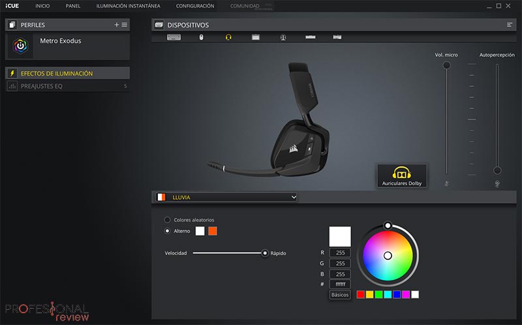Viewport: 522px width, 325px height.
Task: Click the Velocidad slider handle
Action: [265, 253]
